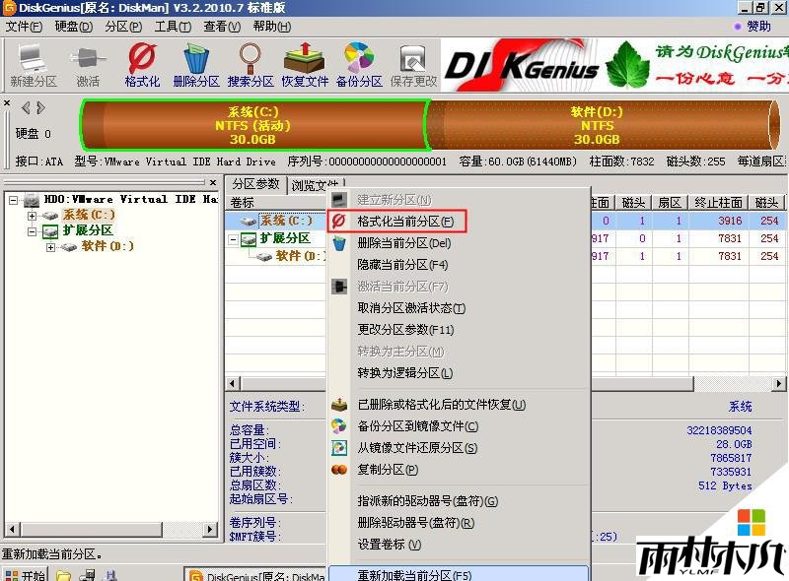
Task: Switch to the 分区参数 tab
Action: [255, 185]
